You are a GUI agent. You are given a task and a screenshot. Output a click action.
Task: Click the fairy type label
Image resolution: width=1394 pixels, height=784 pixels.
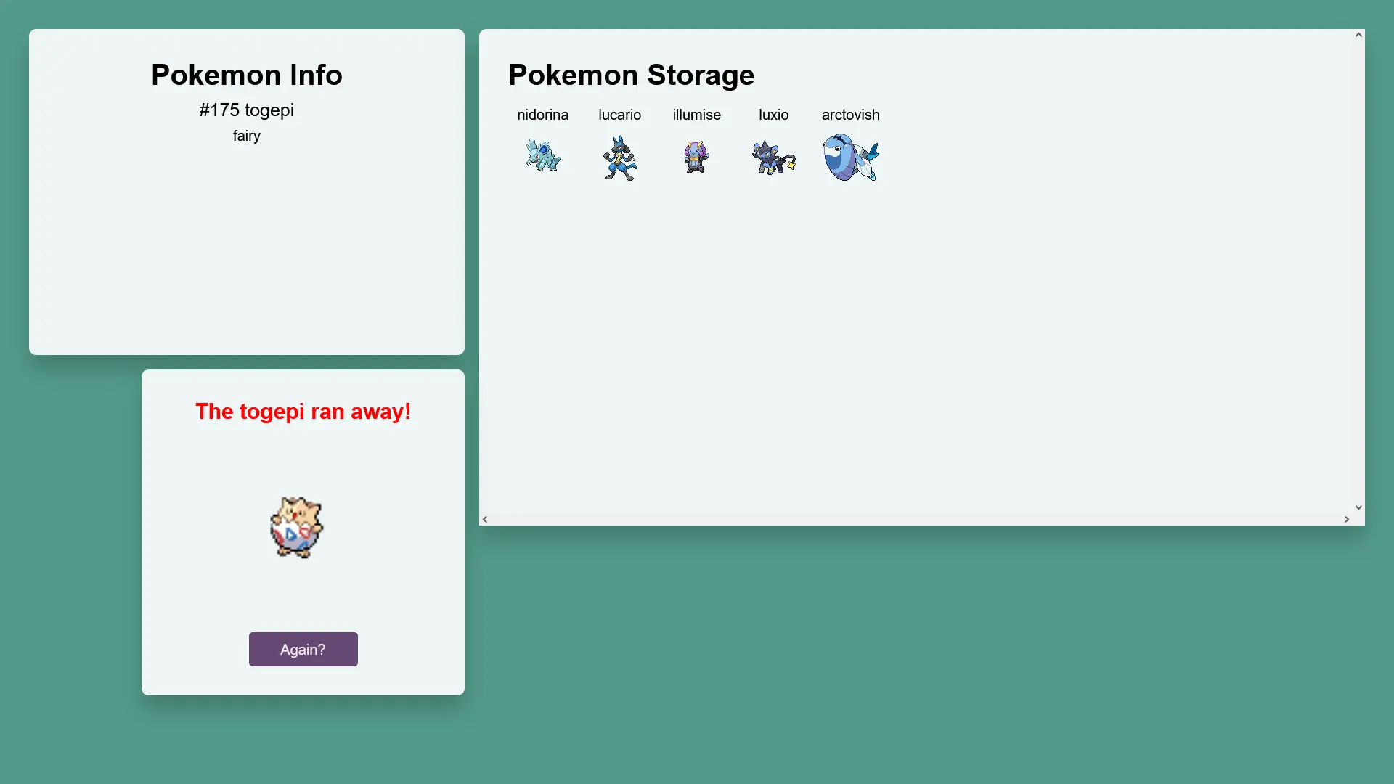[247, 136]
